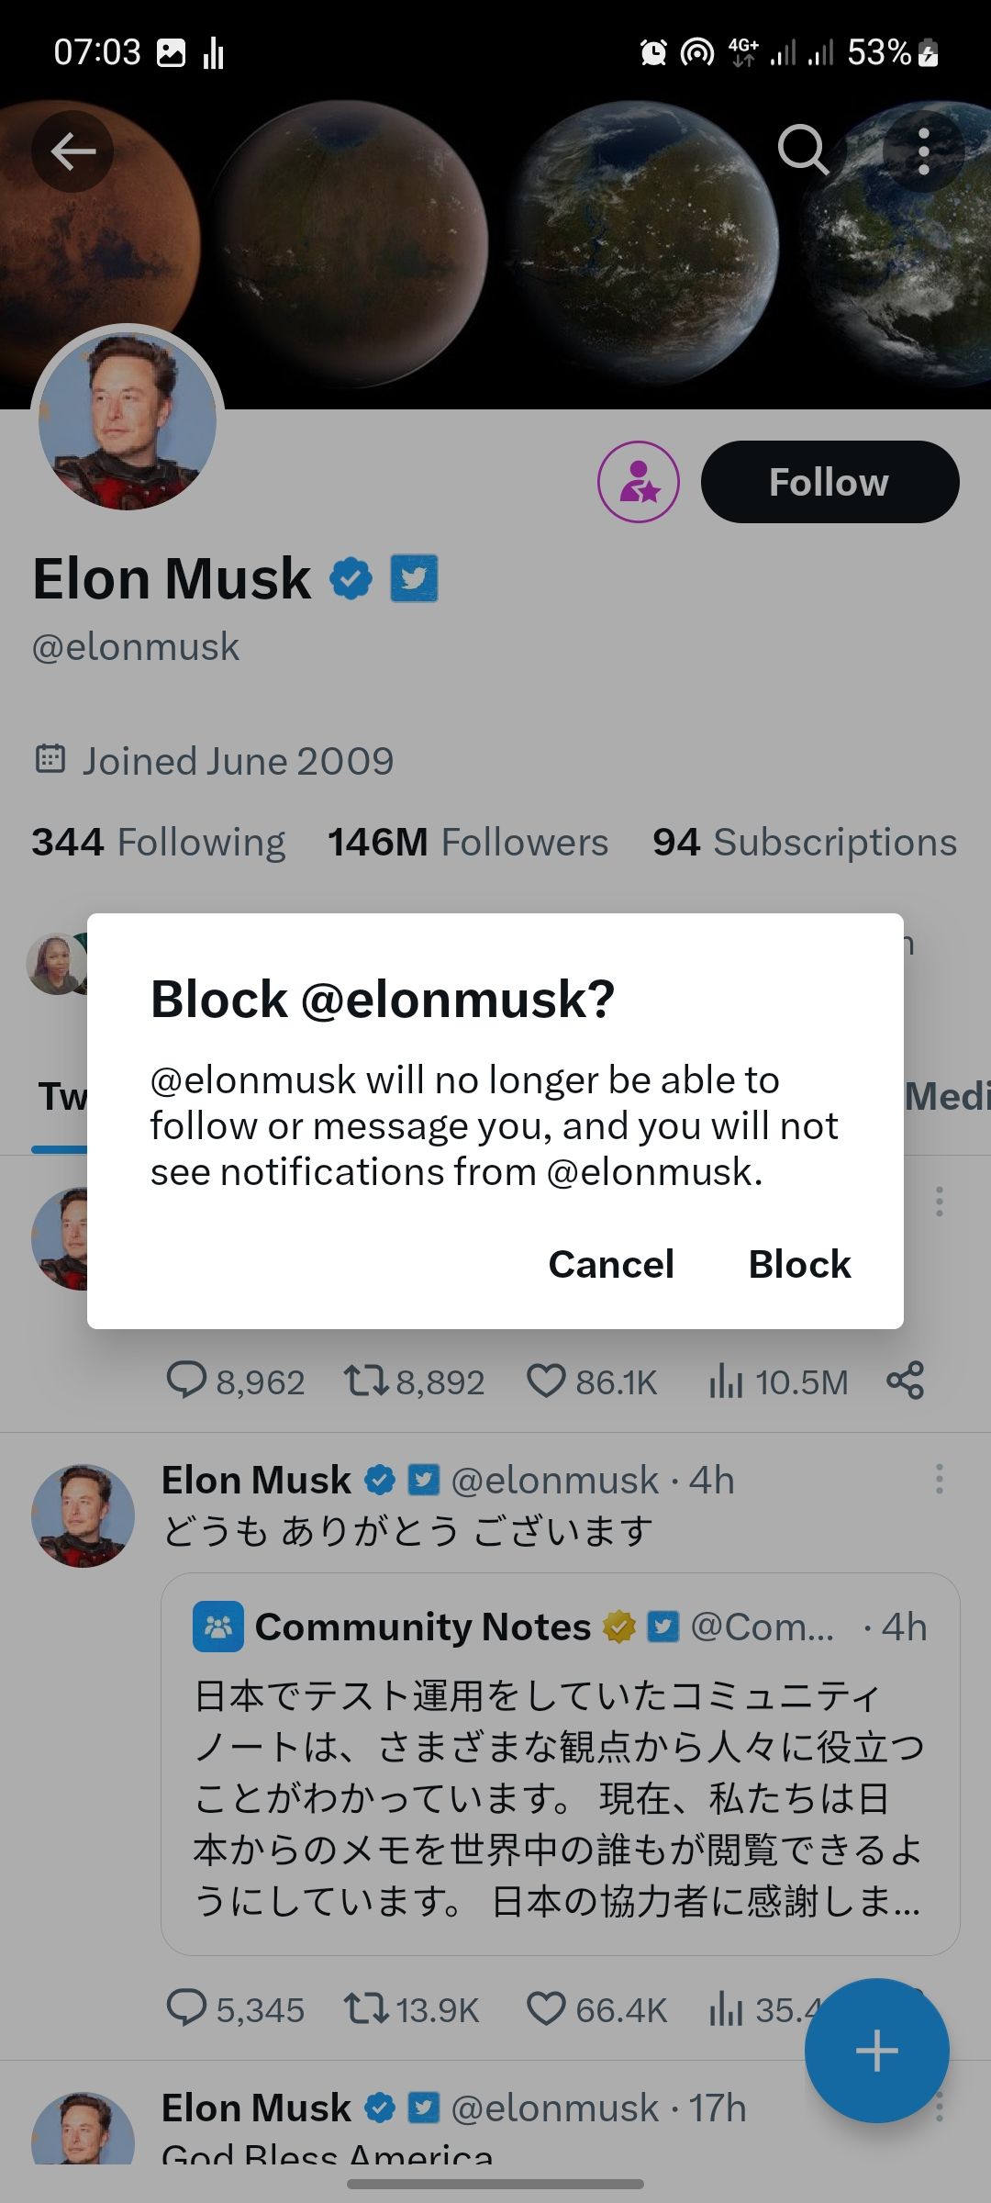Viewport: 991px width, 2203px height.
Task: Like the tweet showing 86.1K likes
Action: pos(549,1380)
